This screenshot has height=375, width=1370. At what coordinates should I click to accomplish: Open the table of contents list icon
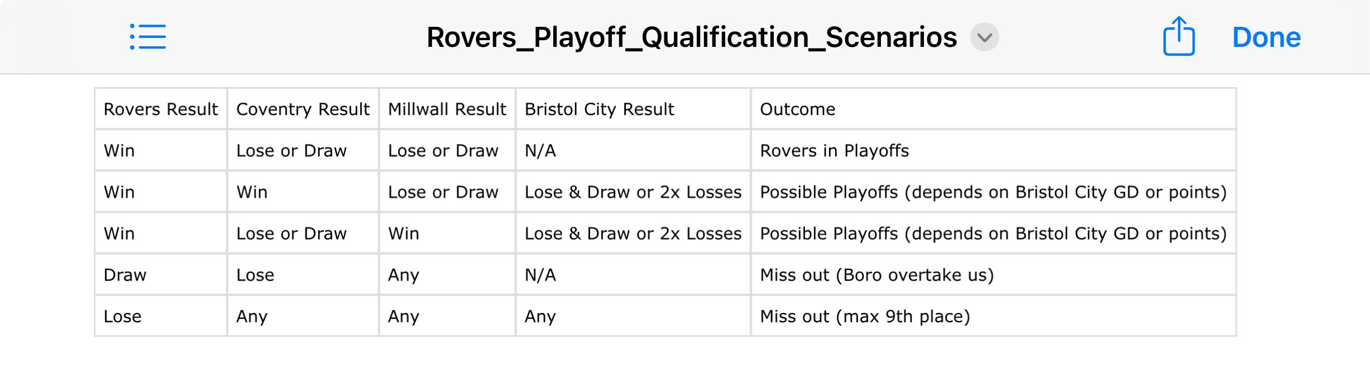click(x=148, y=37)
